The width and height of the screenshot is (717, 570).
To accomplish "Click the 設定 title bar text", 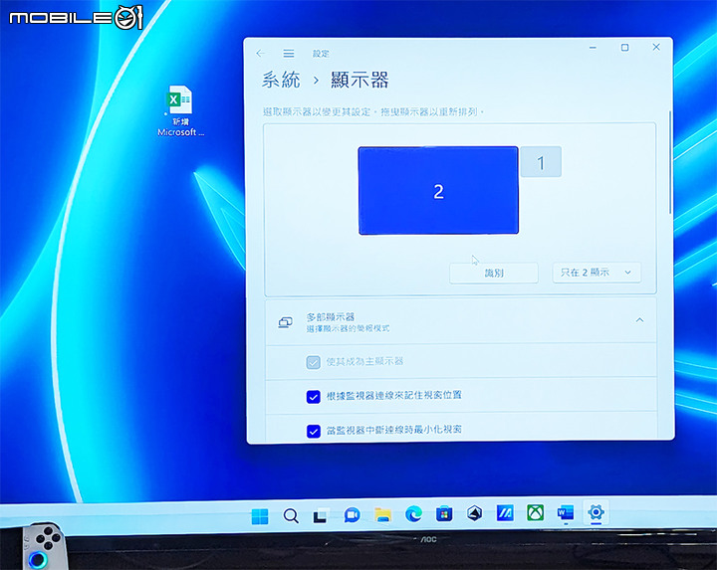I will 321,54.
